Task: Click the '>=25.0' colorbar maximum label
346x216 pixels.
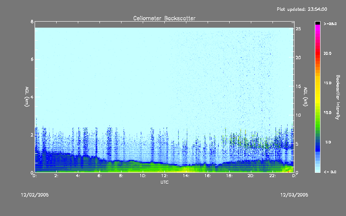Action: (x=330, y=24)
